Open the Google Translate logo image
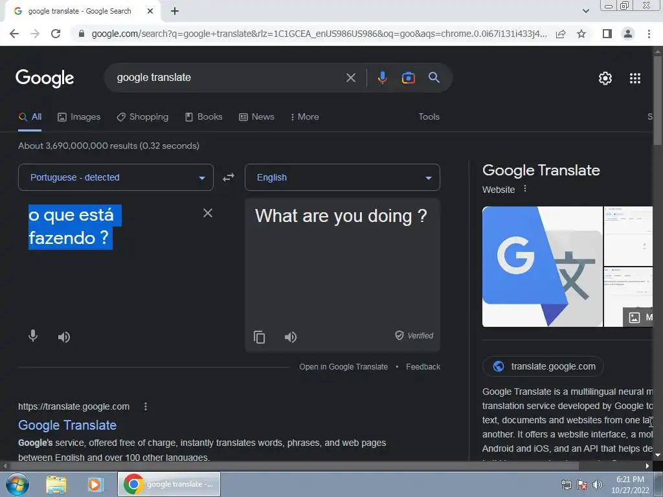 tap(542, 267)
